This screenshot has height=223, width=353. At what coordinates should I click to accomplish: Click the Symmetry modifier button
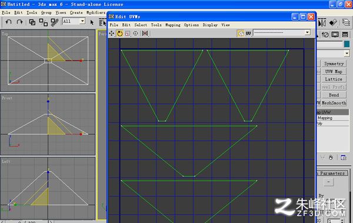coord(334,64)
